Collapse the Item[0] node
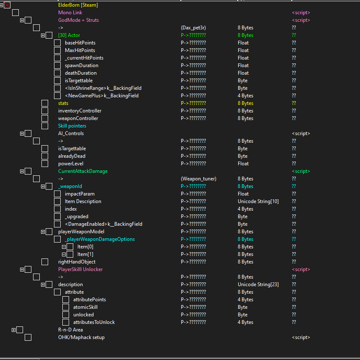360x360 pixels. pos(64,247)
